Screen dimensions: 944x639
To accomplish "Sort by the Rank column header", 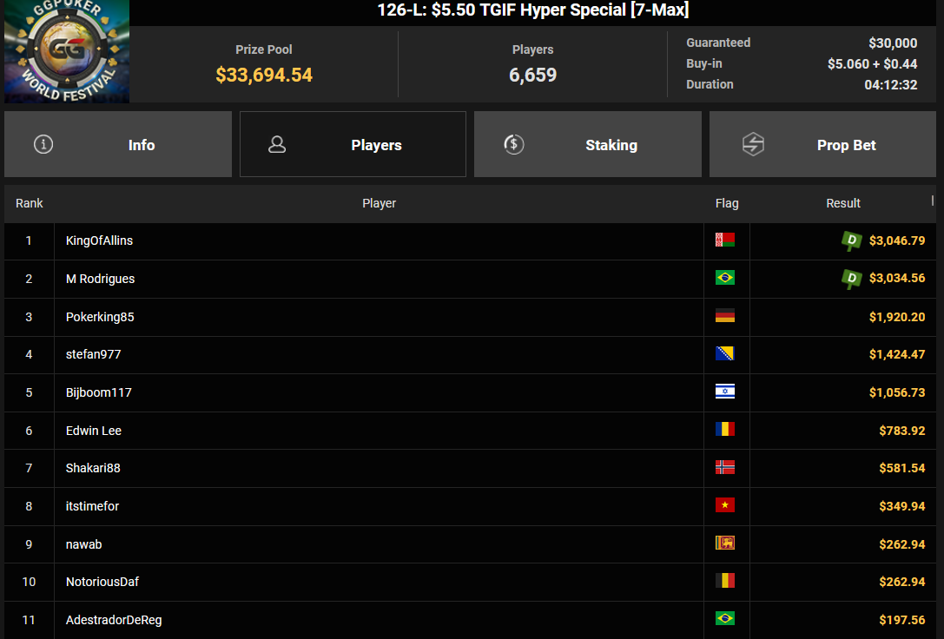I will pos(29,203).
